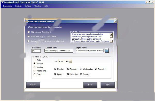Open the Session menu
Screen dimensions: 155x101
(18, 6)
